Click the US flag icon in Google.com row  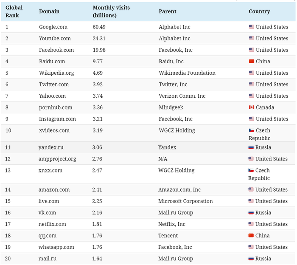pyautogui.click(x=251, y=27)
